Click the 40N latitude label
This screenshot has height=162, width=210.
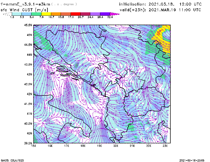[29, 133]
